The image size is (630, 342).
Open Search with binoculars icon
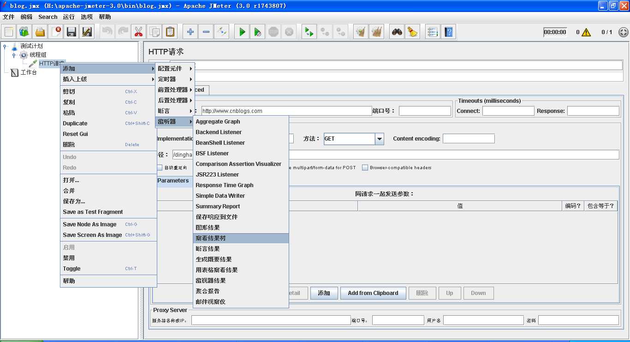coord(397,32)
